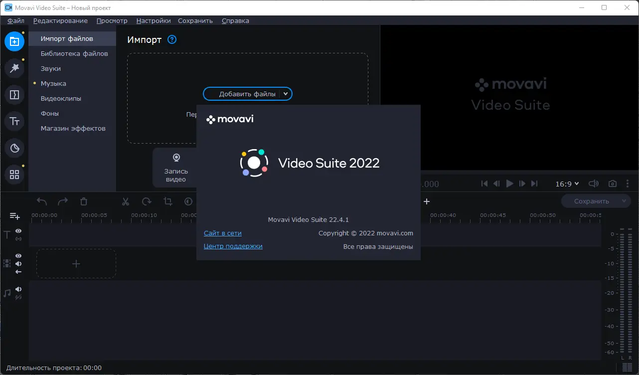Click the video track filmstrip icon
The image size is (639, 375).
[7, 263]
